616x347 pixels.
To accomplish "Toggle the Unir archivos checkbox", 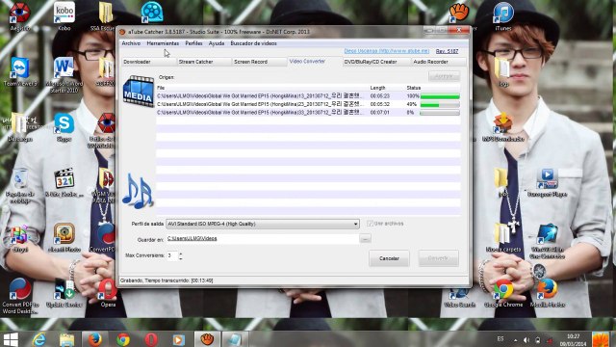I will click(x=370, y=224).
